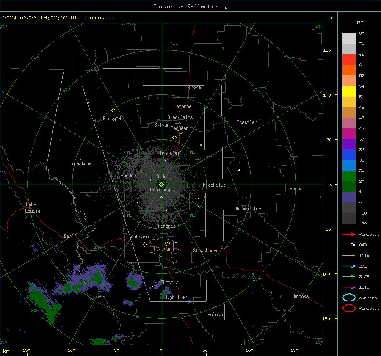The image size is (381, 356).
Task: Click the Hanna town label
Action: [x=296, y=189]
